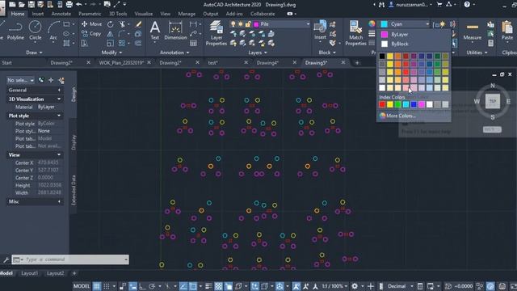517x291 pixels.
Task: Click the Autodesk App Store cart icon
Action: point(439,5)
